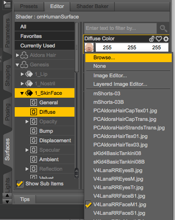Expand the Aldora Hair node
This screenshot has height=220, width=175.
[18, 55]
